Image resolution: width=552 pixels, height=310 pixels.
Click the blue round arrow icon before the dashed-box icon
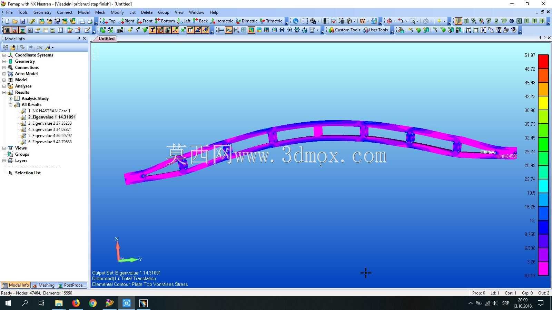tap(296, 21)
